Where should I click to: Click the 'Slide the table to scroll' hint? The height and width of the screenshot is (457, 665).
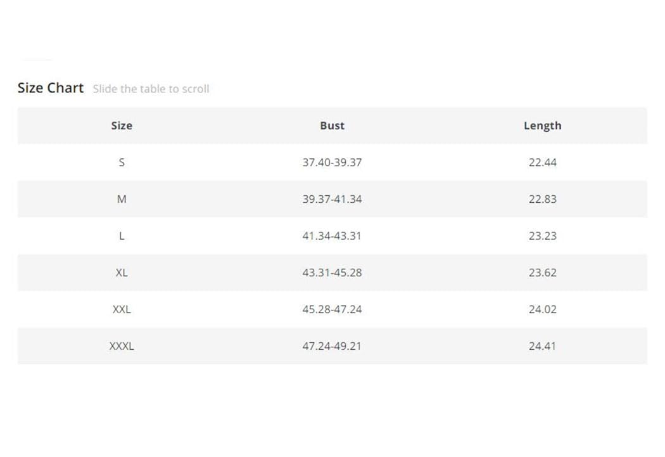151,89
